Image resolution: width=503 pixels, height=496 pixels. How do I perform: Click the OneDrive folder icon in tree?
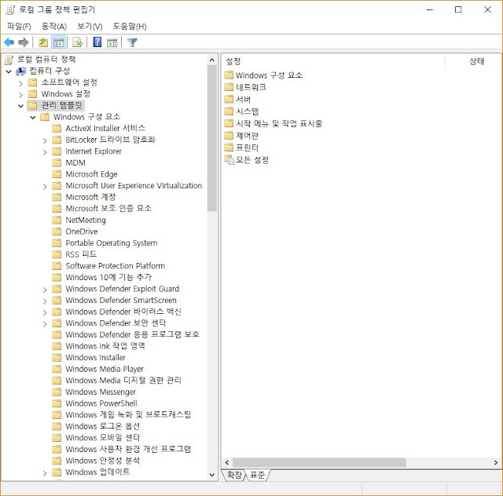tap(57, 232)
